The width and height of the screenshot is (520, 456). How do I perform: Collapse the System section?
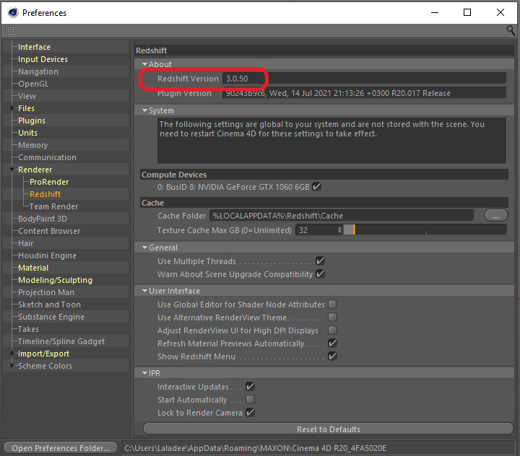click(144, 110)
